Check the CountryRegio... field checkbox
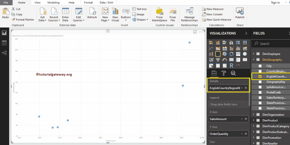 [x=260, y=71]
